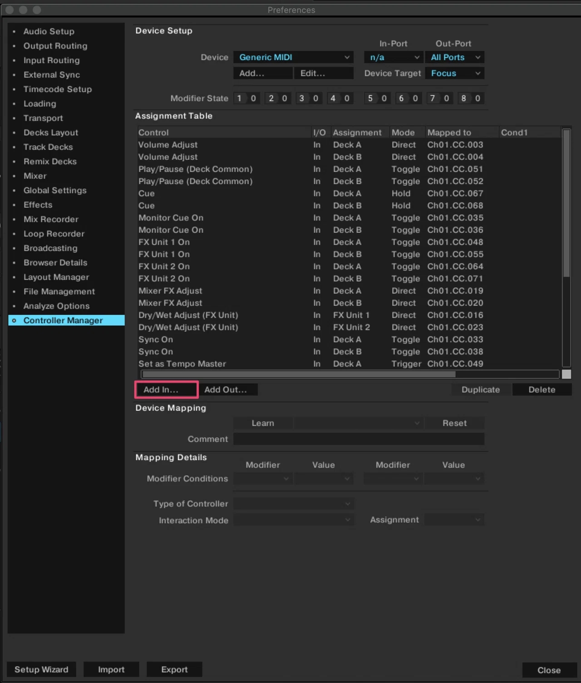This screenshot has height=683, width=581.
Task: Select FX Unit 1 On Deck A row
Action: coord(349,242)
